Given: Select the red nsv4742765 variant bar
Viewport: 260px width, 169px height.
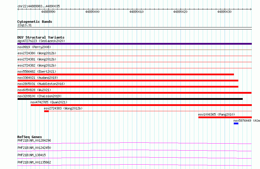Looking at the screenshot, I should (x=141, y=105).
